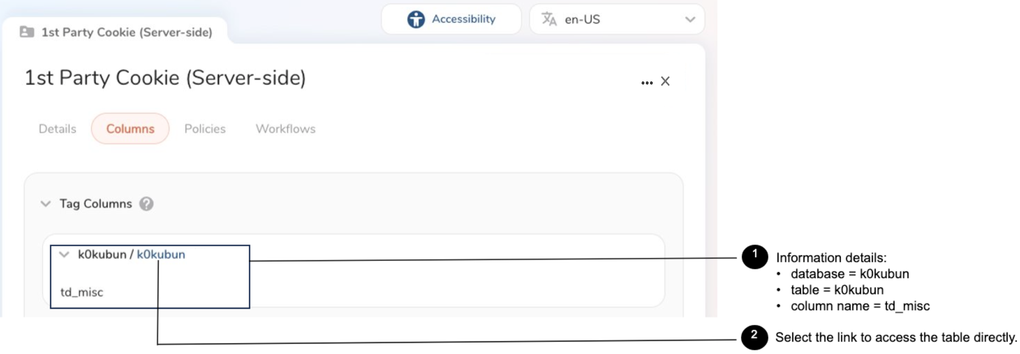Select the td_misc column entry
1020x354 pixels.
pyautogui.click(x=82, y=292)
